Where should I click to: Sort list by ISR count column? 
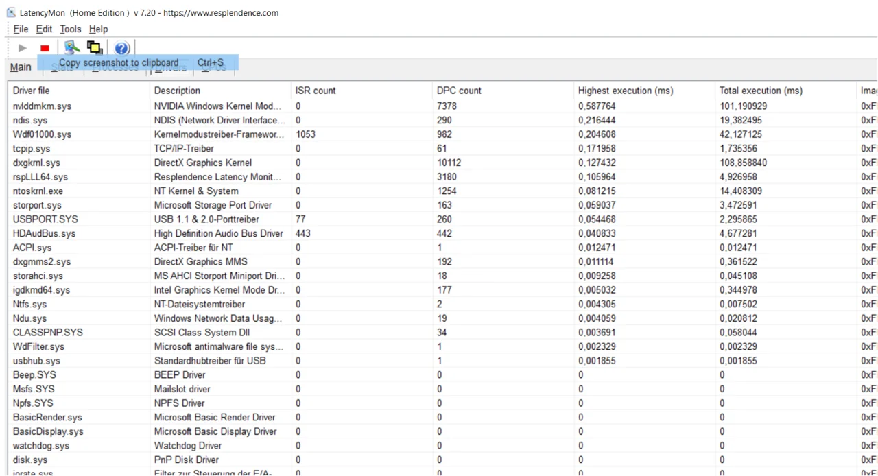pos(315,91)
